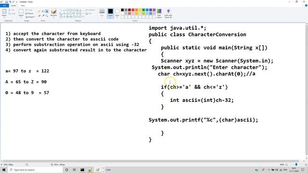The image size is (308, 173).
Task: Click the vertical canvas scrollbar
Action: (x=307, y=90)
